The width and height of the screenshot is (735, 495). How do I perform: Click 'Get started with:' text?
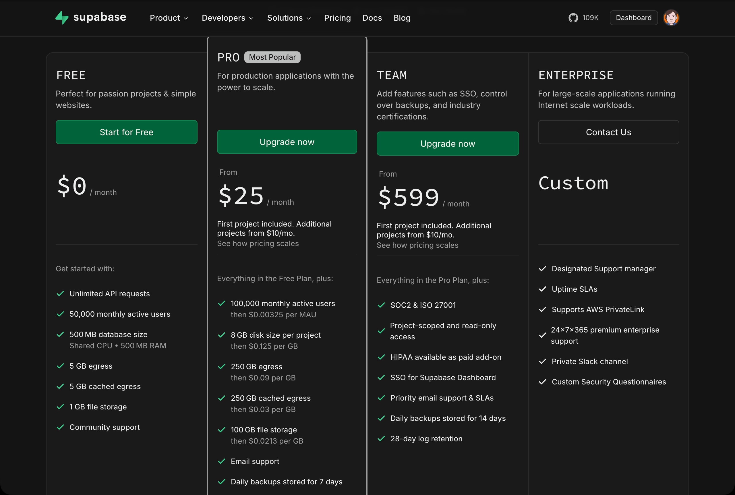[x=85, y=269]
